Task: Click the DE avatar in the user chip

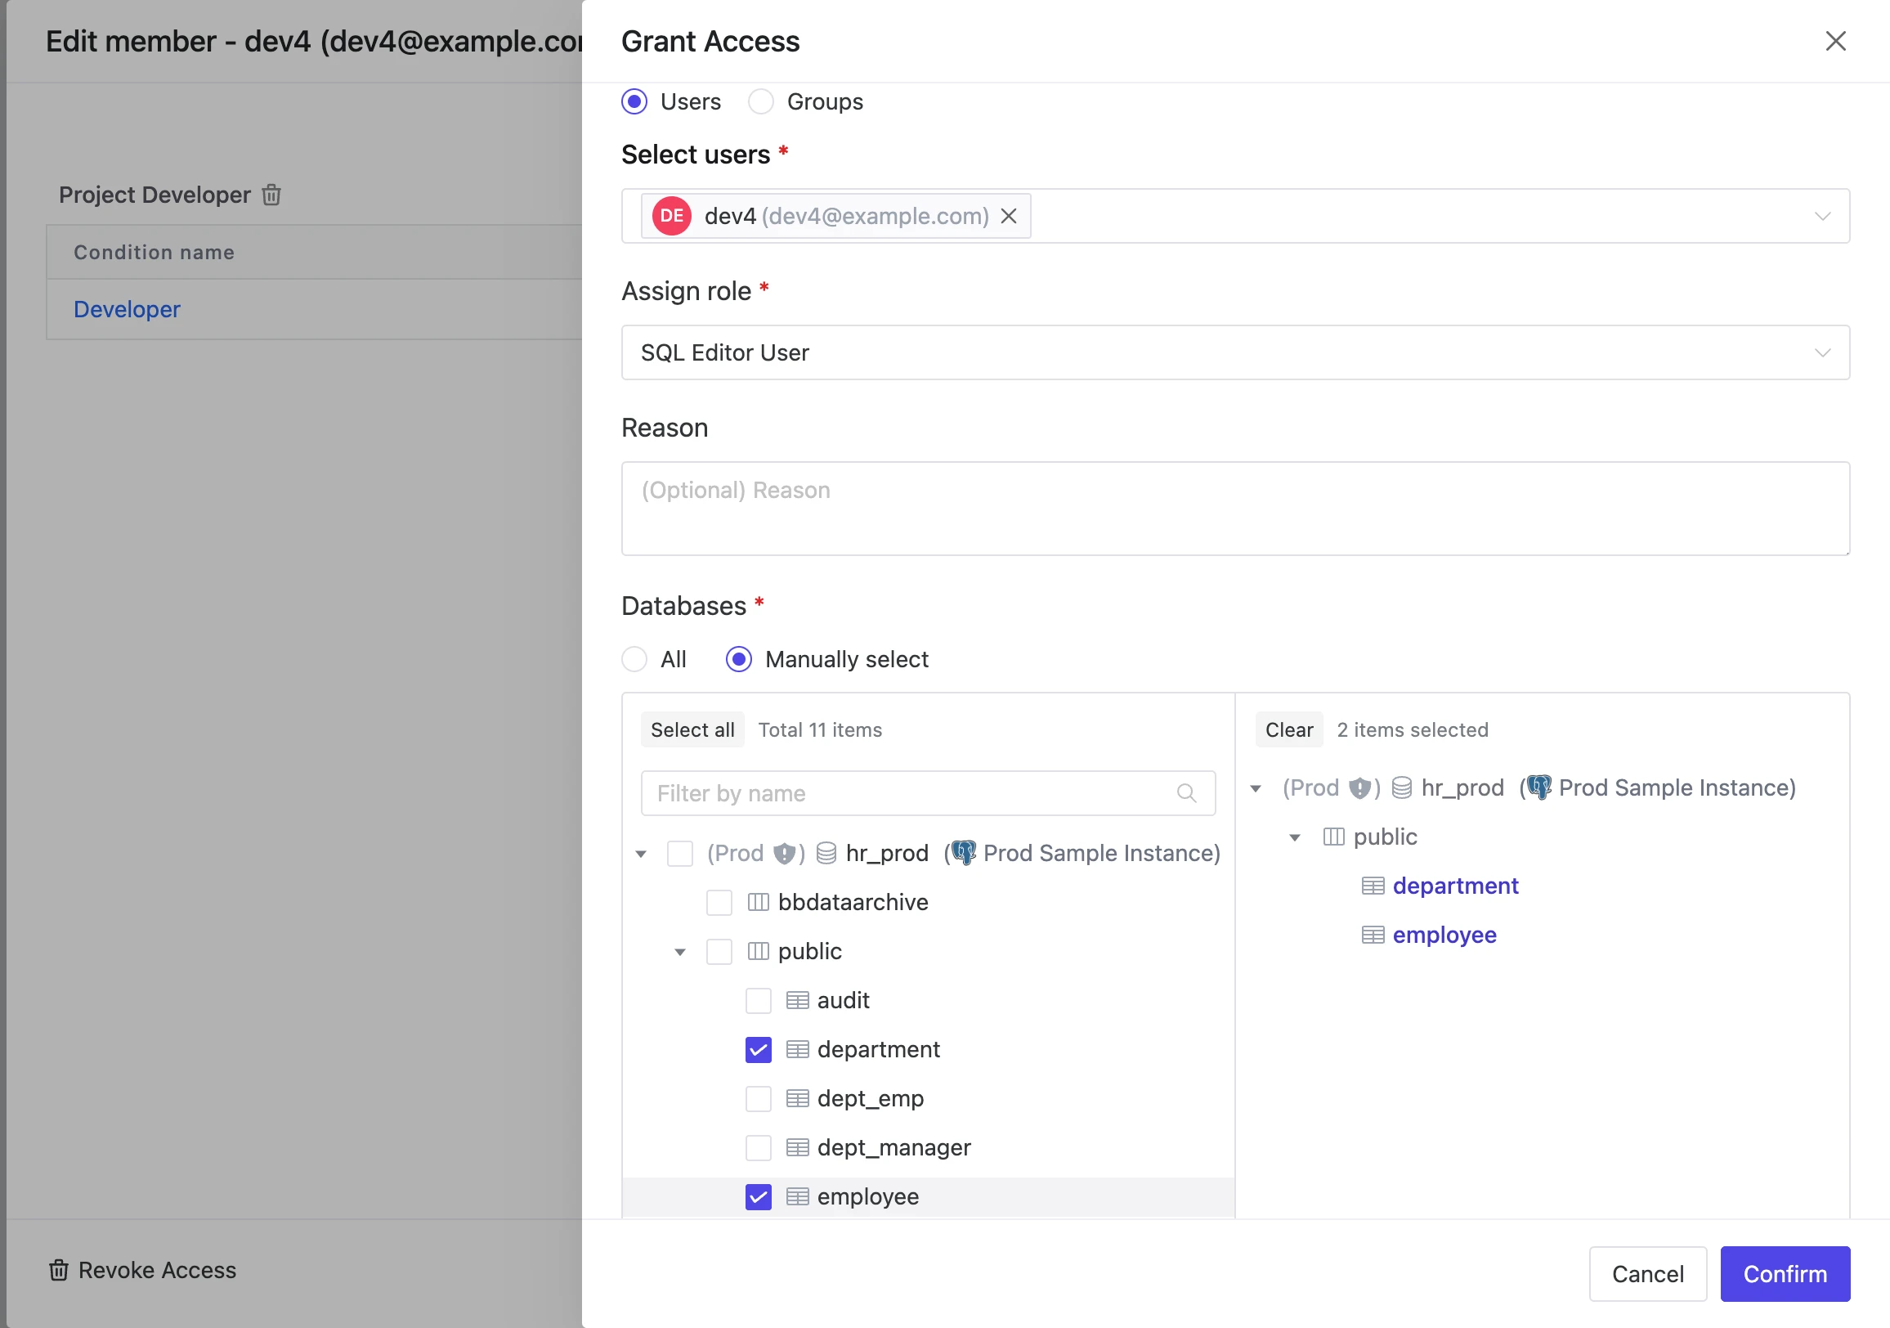Action: tap(671, 216)
